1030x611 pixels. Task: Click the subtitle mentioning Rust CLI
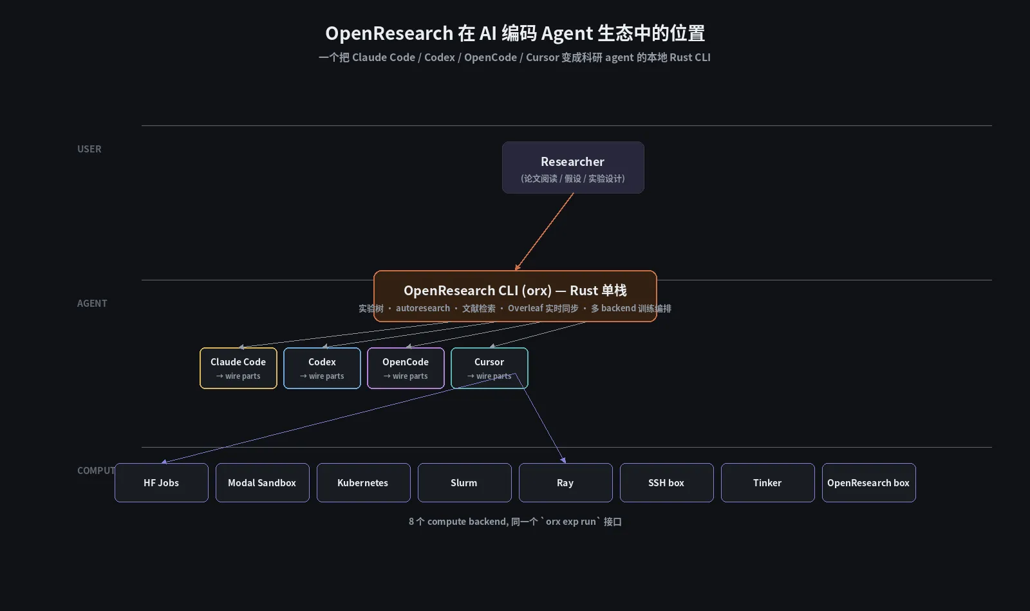click(515, 57)
